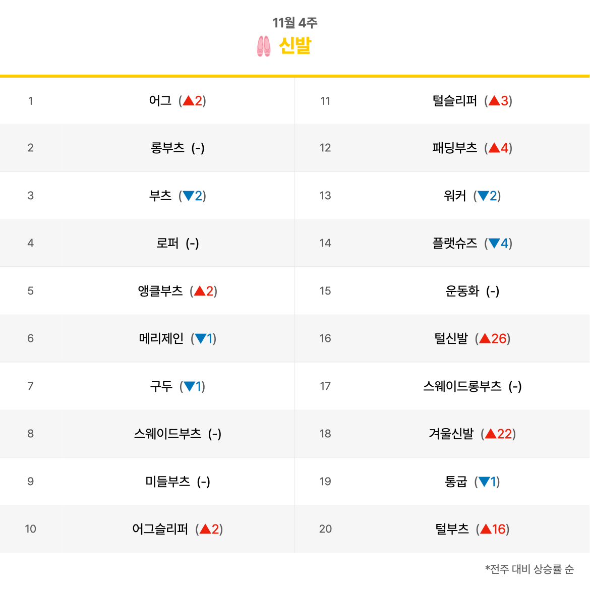590x590 pixels.
Task: Select the 스웨이드롱부츠 keyword
Action: coord(462,386)
